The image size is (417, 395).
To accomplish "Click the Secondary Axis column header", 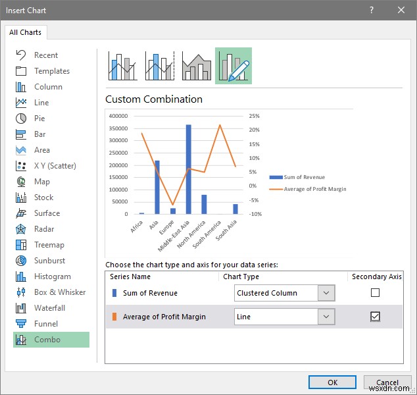I will 377,276.
